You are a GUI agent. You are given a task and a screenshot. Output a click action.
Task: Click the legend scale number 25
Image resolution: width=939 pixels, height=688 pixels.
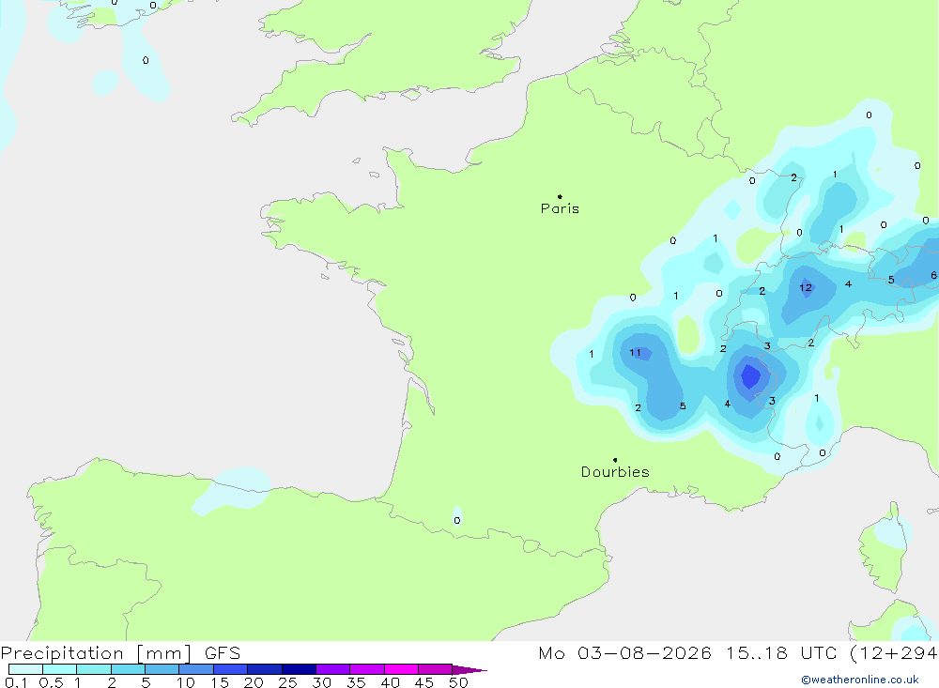click(287, 682)
